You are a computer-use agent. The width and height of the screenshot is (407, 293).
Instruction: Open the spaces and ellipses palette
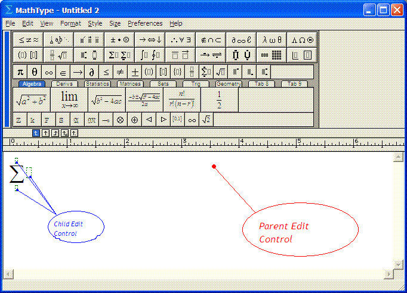point(58,40)
